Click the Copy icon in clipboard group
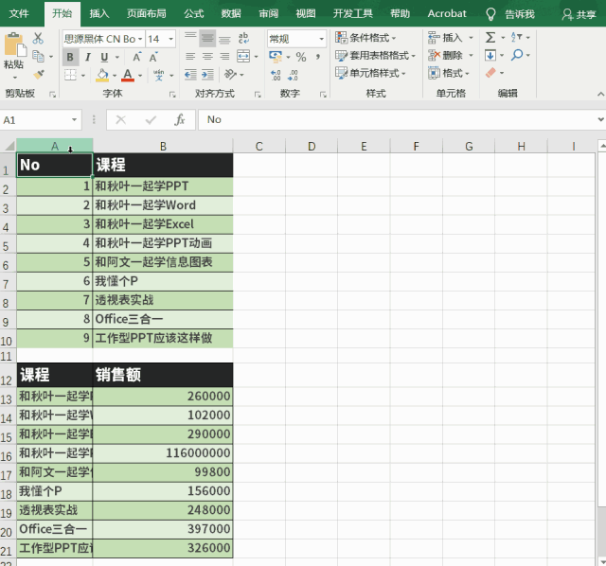The image size is (606, 566). pyautogui.click(x=38, y=57)
